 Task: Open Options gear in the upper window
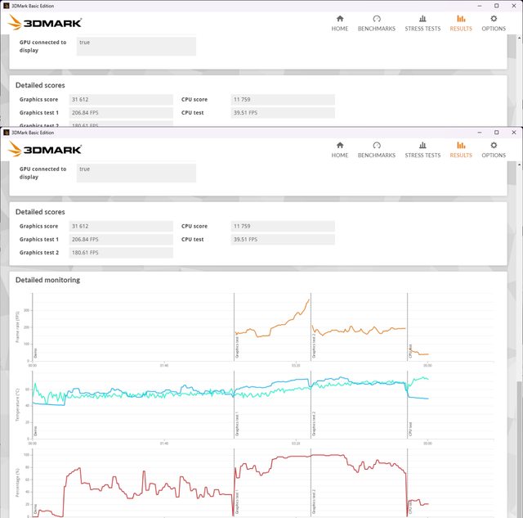[493, 22]
